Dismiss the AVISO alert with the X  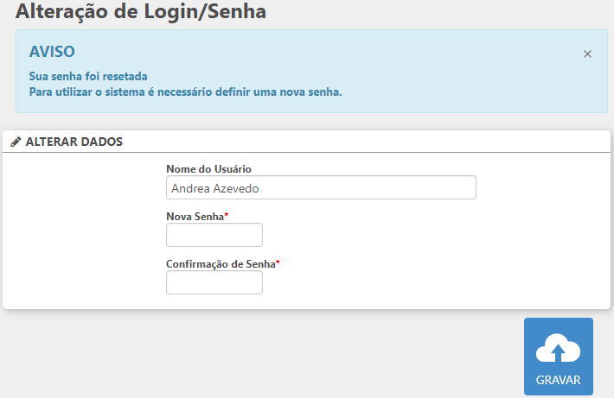pos(587,54)
